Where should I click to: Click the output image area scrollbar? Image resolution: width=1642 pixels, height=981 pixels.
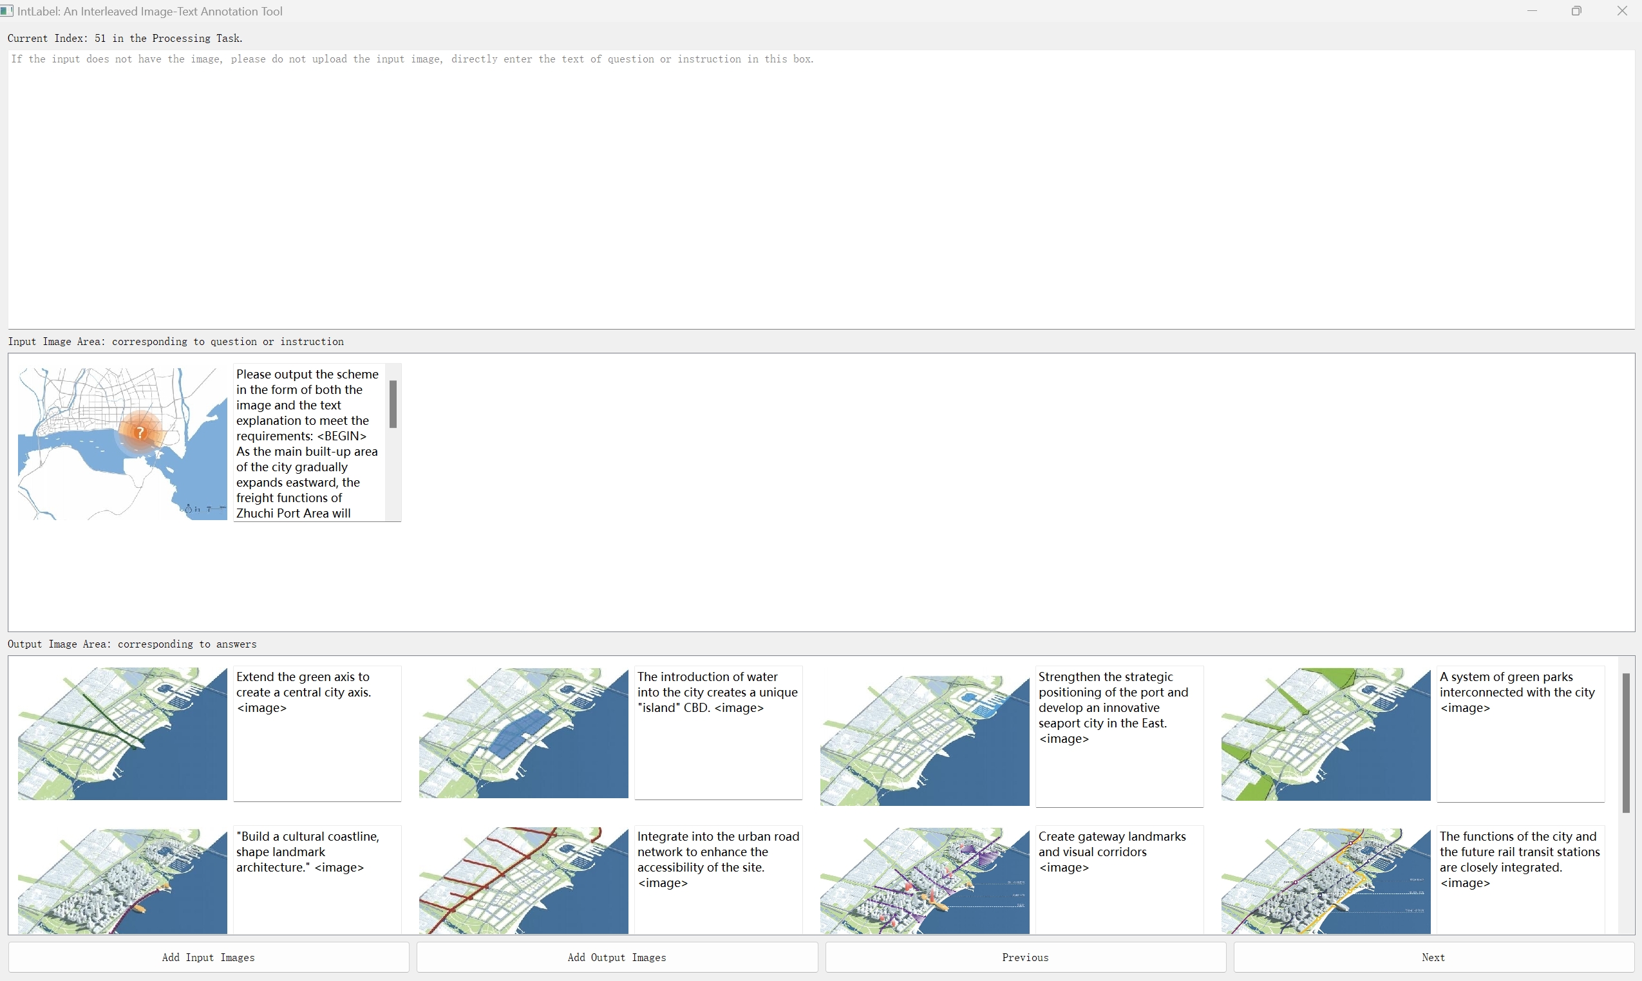tap(1625, 742)
